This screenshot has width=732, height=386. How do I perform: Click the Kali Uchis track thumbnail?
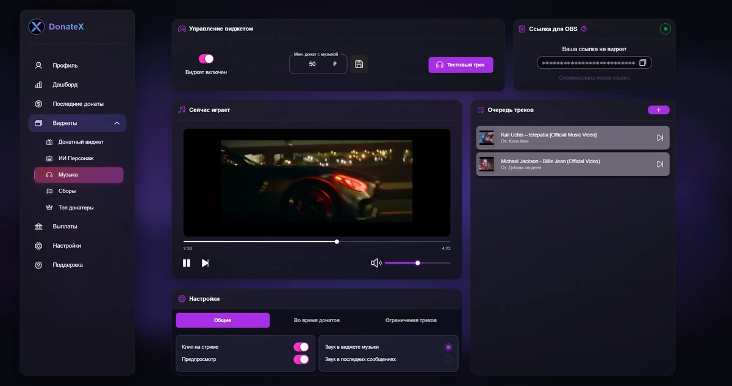pos(487,138)
